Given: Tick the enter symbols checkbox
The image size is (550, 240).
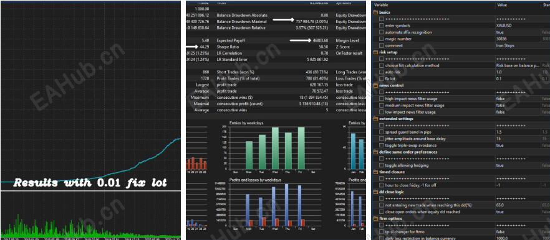Looking at the screenshot, I should tap(382, 25).
